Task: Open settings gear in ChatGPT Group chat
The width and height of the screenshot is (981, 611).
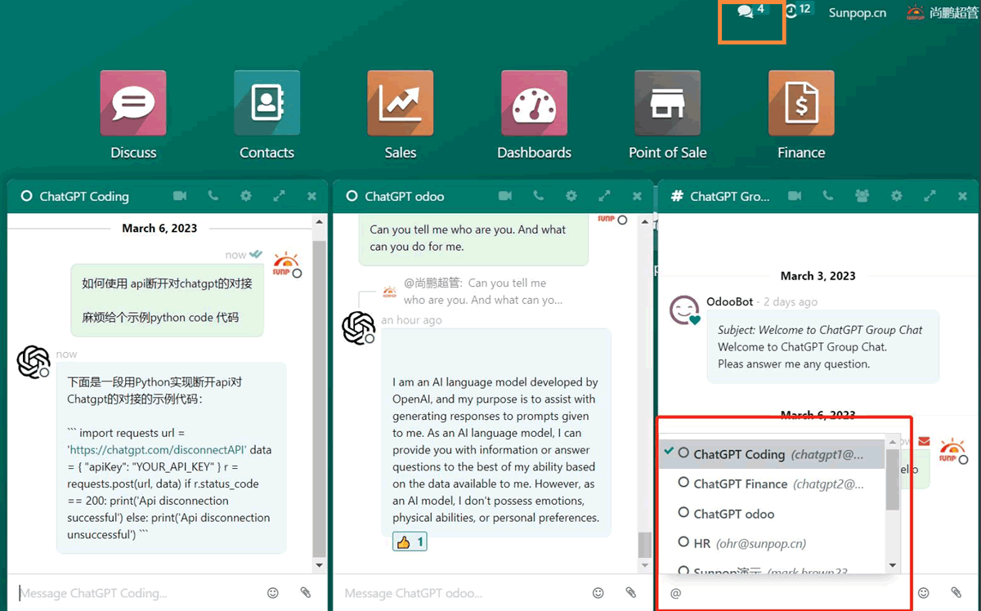Action: click(x=897, y=196)
